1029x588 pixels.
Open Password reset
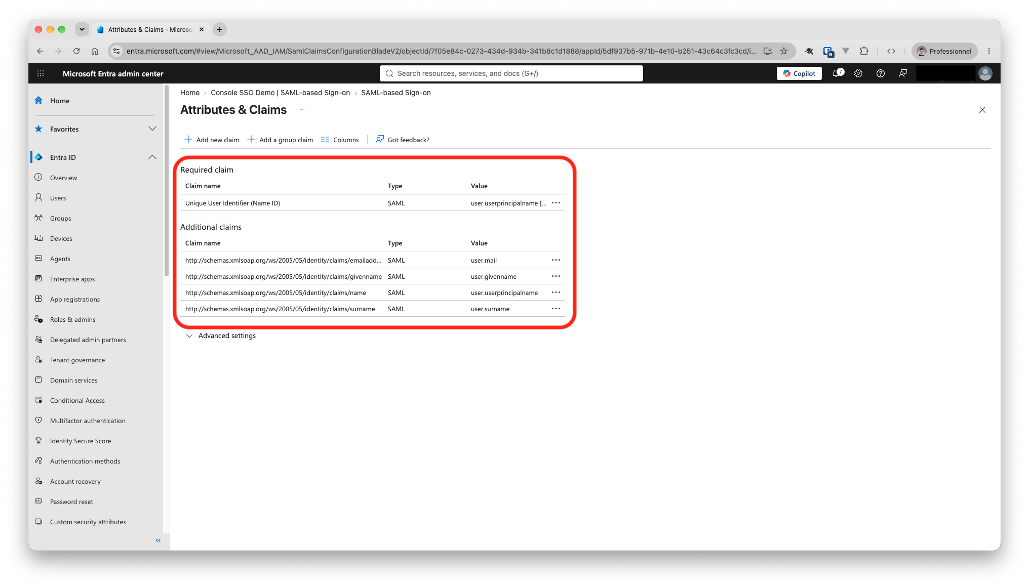(x=71, y=501)
